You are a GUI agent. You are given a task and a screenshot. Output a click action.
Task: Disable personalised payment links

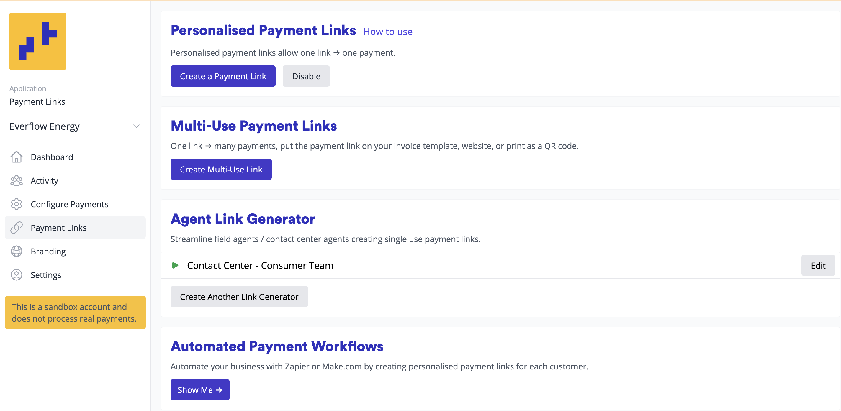tap(306, 76)
